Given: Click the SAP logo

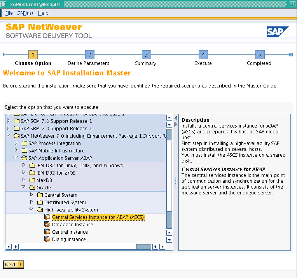Looking at the screenshot, I should [278, 31].
